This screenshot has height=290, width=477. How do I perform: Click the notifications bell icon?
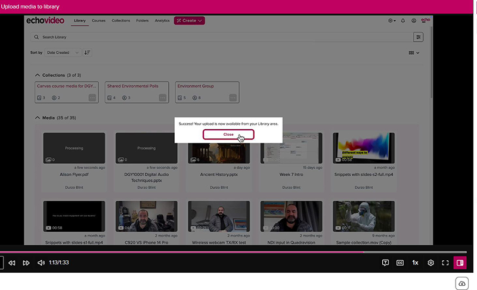click(403, 20)
